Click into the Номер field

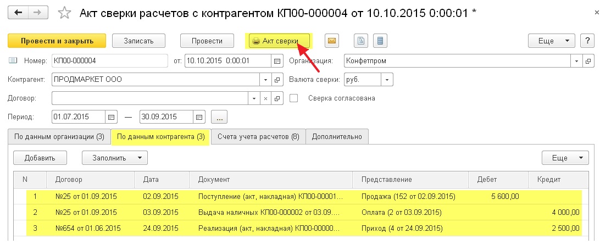click(109, 61)
